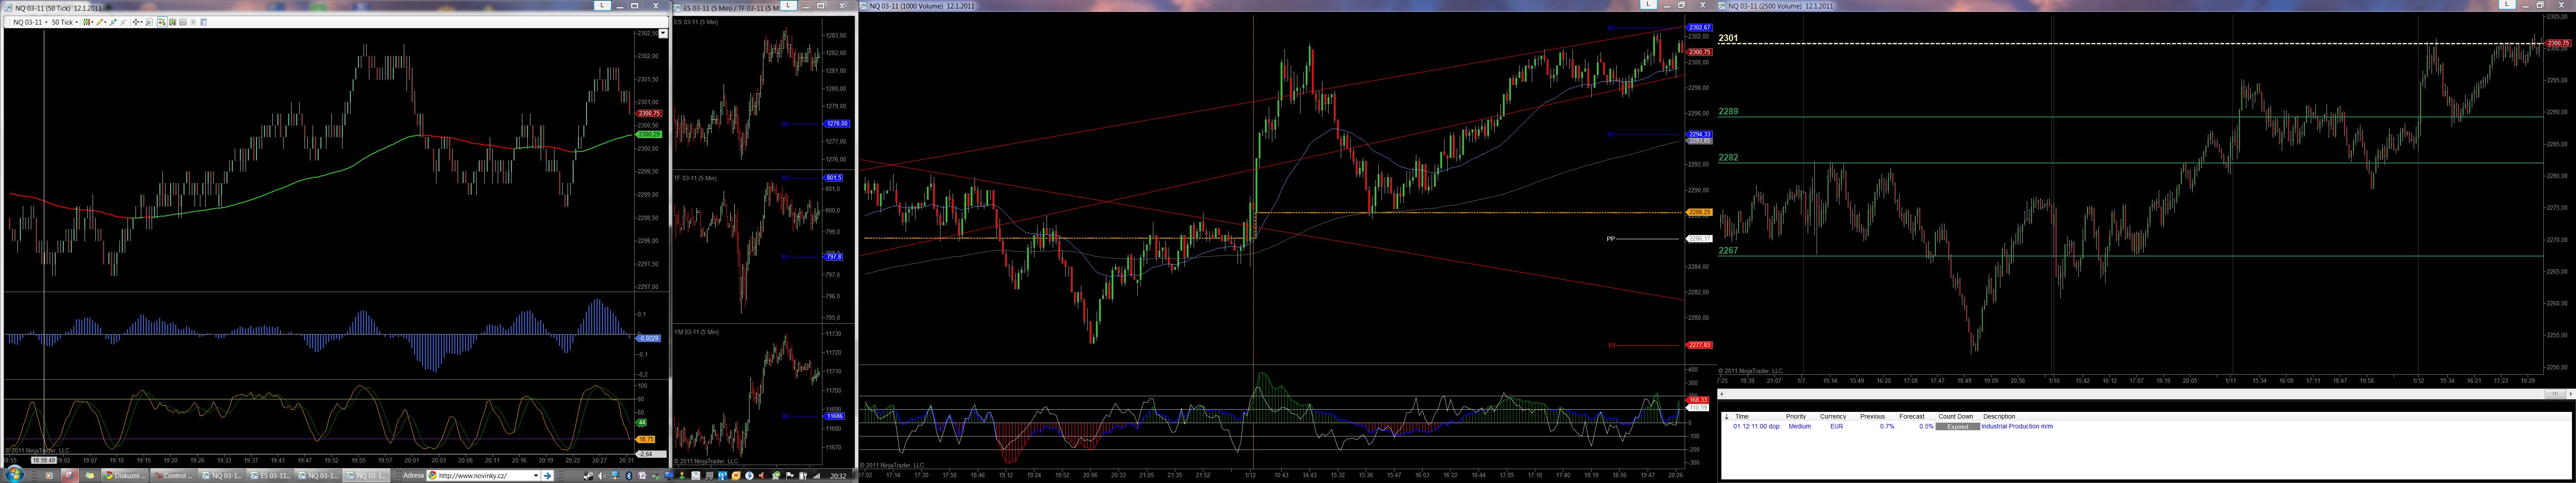Select the crosshair cursor tool
Image resolution: width=2576 pixels, height=483 pixels.
pyautogui.click(x=136, y=22)
